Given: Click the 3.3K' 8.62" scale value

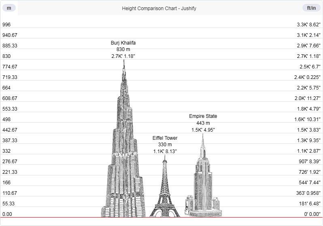Looking at the screenshot, I should coord(308,25).
